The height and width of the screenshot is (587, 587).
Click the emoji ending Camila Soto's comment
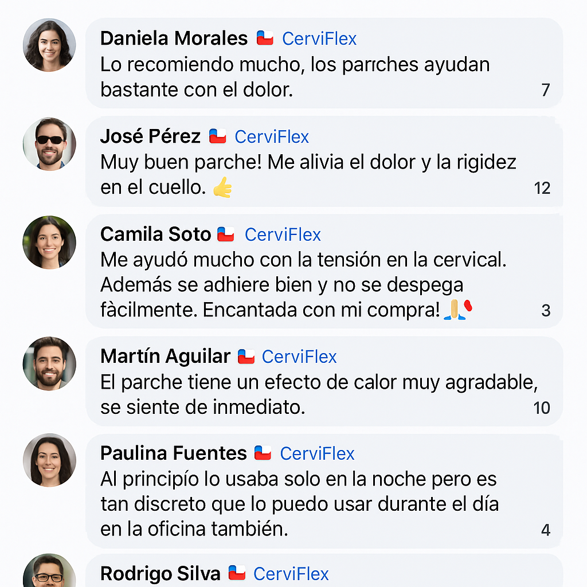pyautogui.click(x=458, y=310)
